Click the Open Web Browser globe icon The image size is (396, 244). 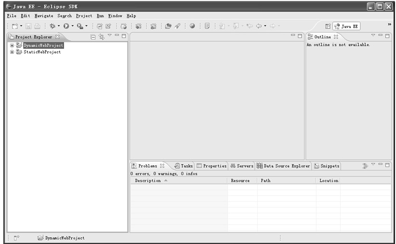tap(192, 26)
